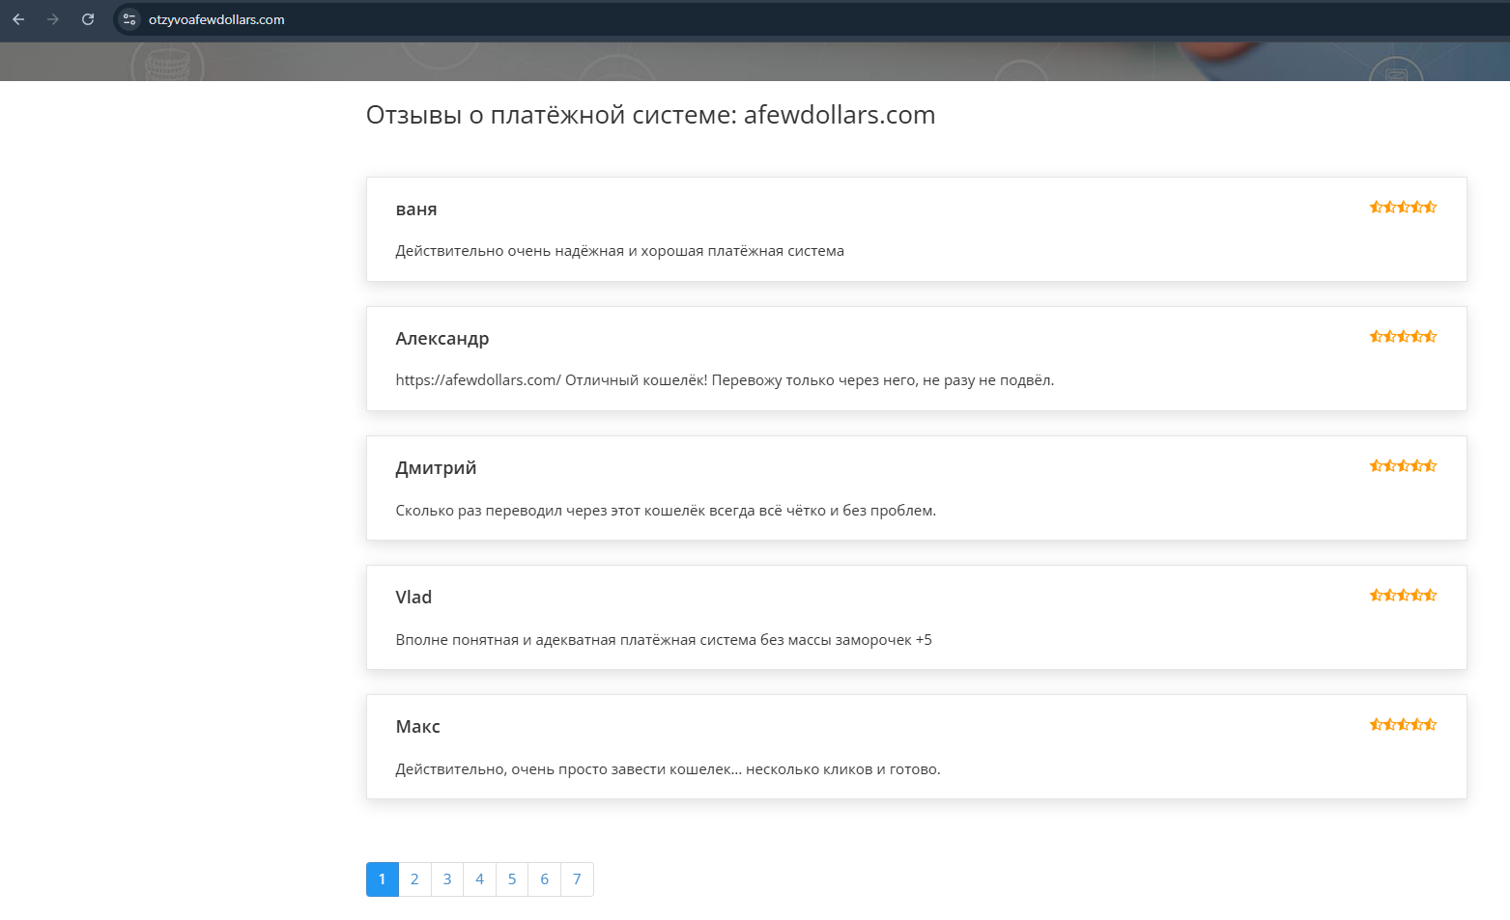Click review text 'Действительно, очень просто завести кошелек'
The image size is (1510, 920).
pyautogui.click(x=668, y=769)
